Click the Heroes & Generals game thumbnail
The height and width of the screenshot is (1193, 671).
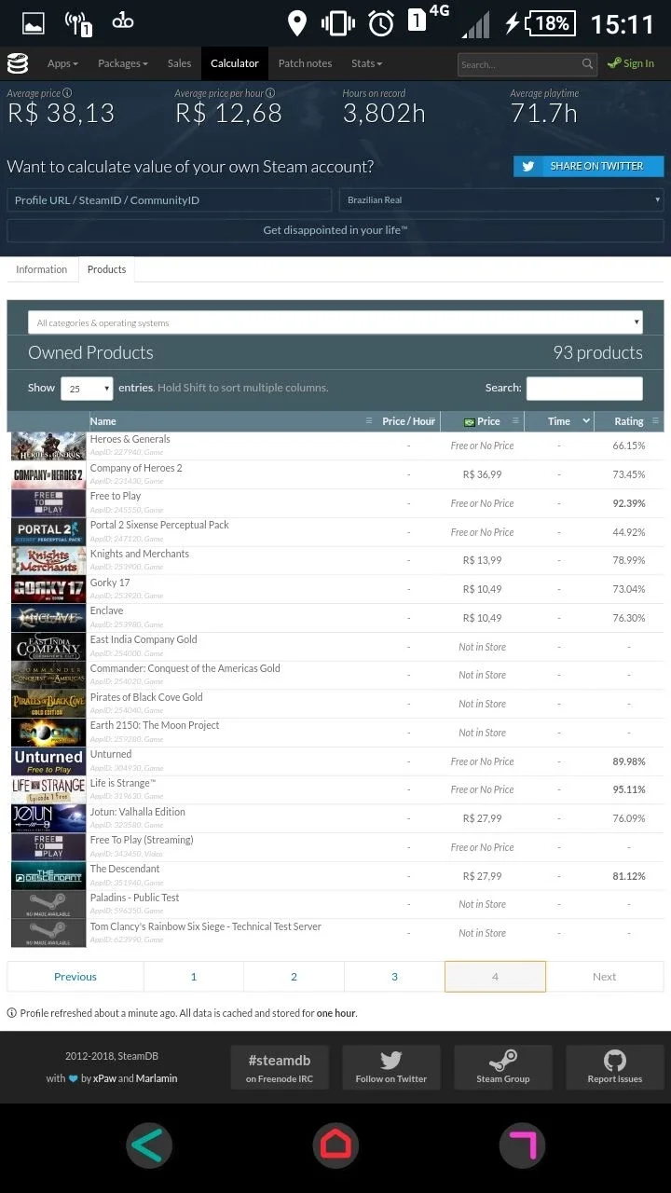point(48,446)
